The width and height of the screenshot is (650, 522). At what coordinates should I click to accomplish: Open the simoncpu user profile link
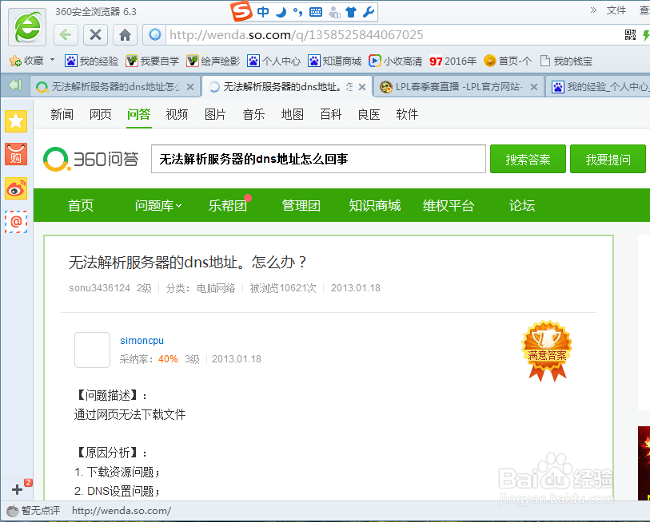point(142,340)
